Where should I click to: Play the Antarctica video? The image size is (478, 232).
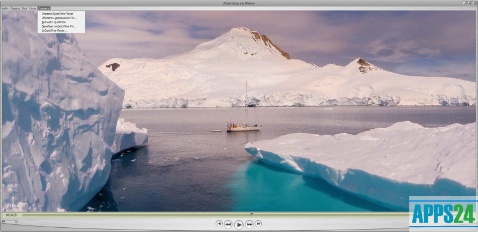(238, 225)
